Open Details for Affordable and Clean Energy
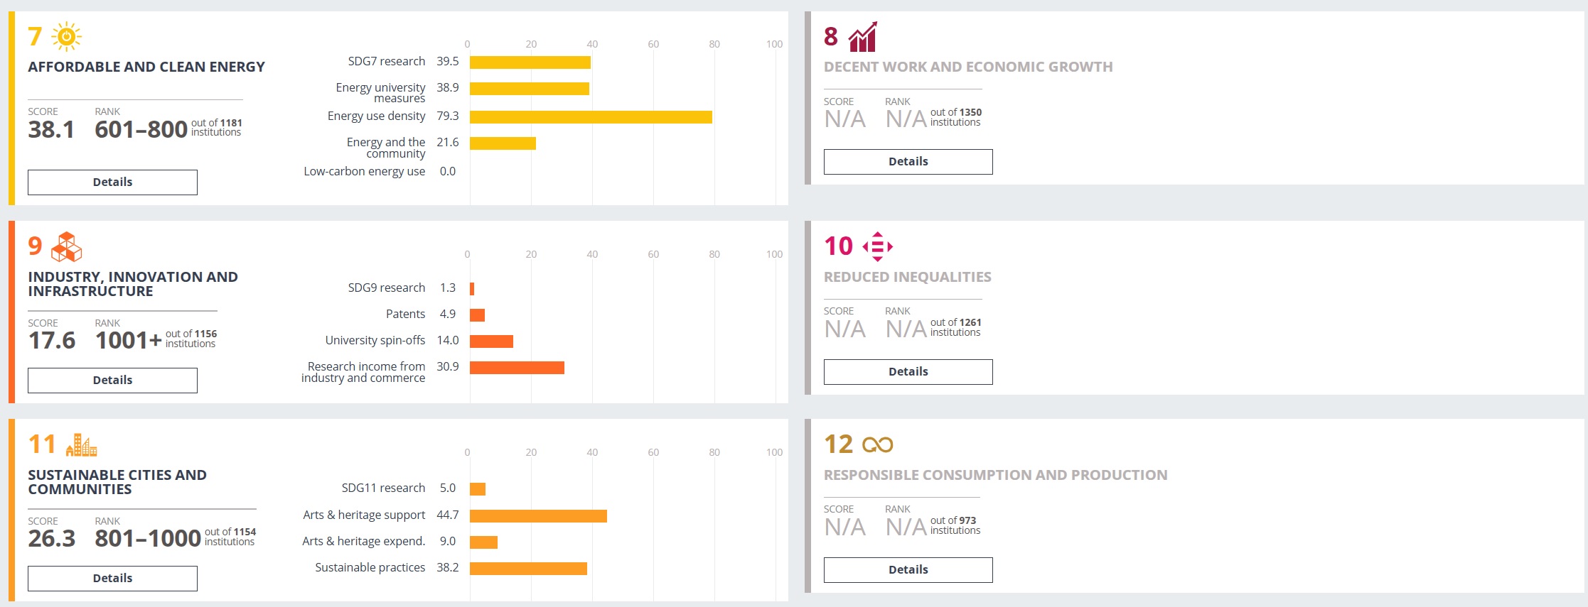 coord(112,182)
